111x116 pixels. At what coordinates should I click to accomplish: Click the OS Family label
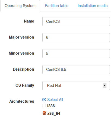click(x=25, y=85)
